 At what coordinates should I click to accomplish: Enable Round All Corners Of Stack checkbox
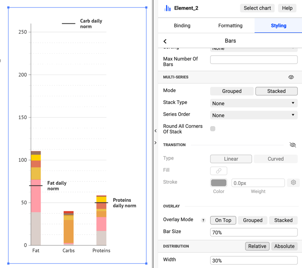213,129
